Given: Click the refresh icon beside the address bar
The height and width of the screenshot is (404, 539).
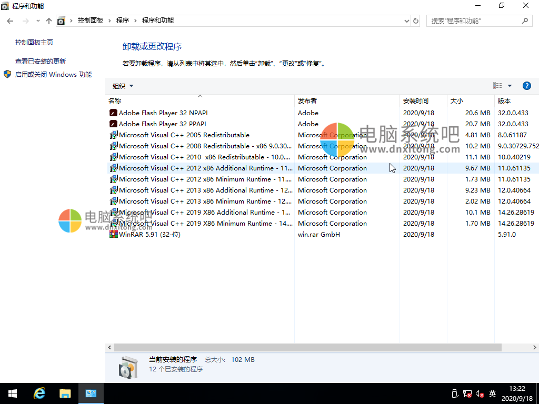Looking at the screenshot, I should [x=415, y=21].
